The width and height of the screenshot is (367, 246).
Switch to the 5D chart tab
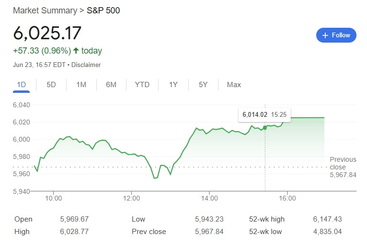(x=51, y=85)
